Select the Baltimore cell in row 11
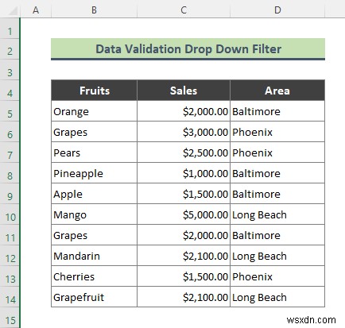This screenshot has height=328, width=345. (x=277, y=235)
